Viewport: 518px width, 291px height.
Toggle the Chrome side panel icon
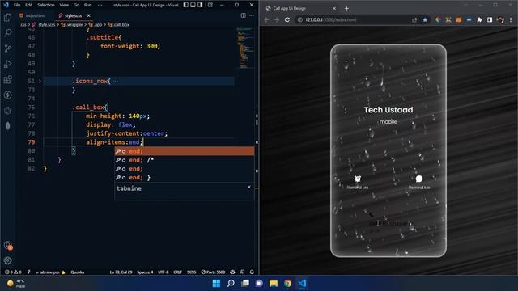coord(490,19)
